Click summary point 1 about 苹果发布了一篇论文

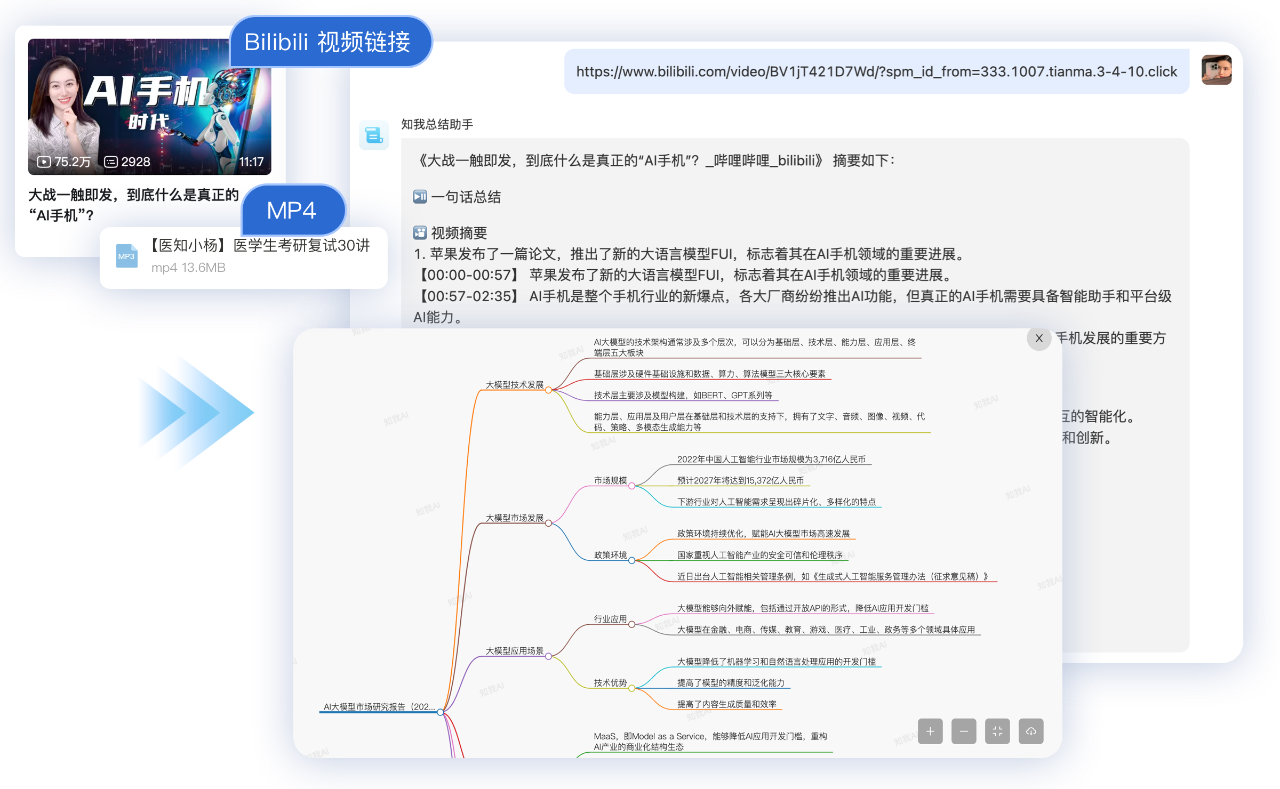tap(690, 254)
